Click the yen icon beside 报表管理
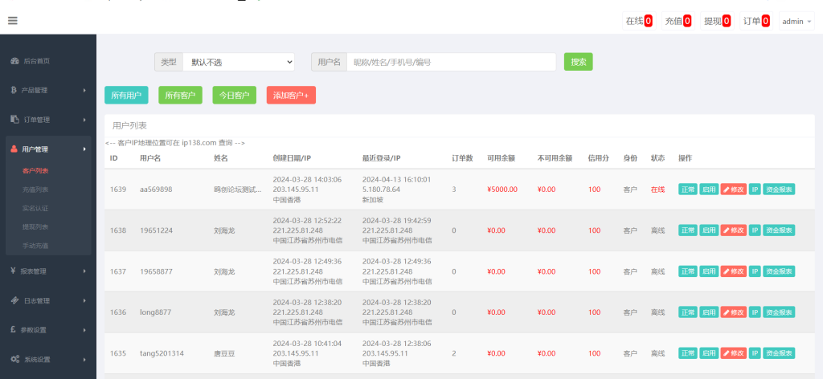The image size is (823, 379). [x=13, y=271]
